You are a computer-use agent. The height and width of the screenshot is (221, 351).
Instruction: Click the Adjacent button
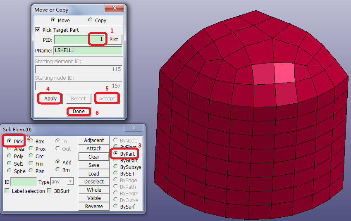[x=94, y=140]
